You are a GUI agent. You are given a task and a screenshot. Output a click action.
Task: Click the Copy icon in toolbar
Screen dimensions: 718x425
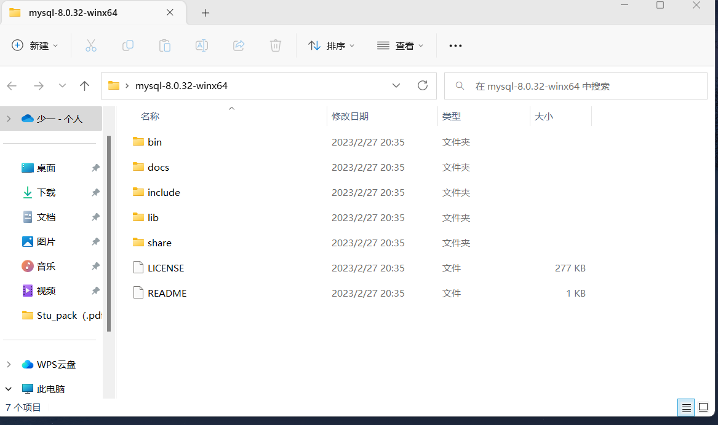tap(128, 45)
